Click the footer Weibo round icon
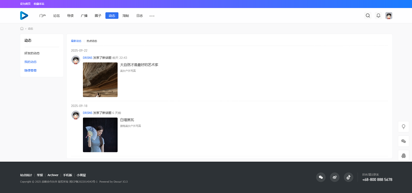 (334, 177)
